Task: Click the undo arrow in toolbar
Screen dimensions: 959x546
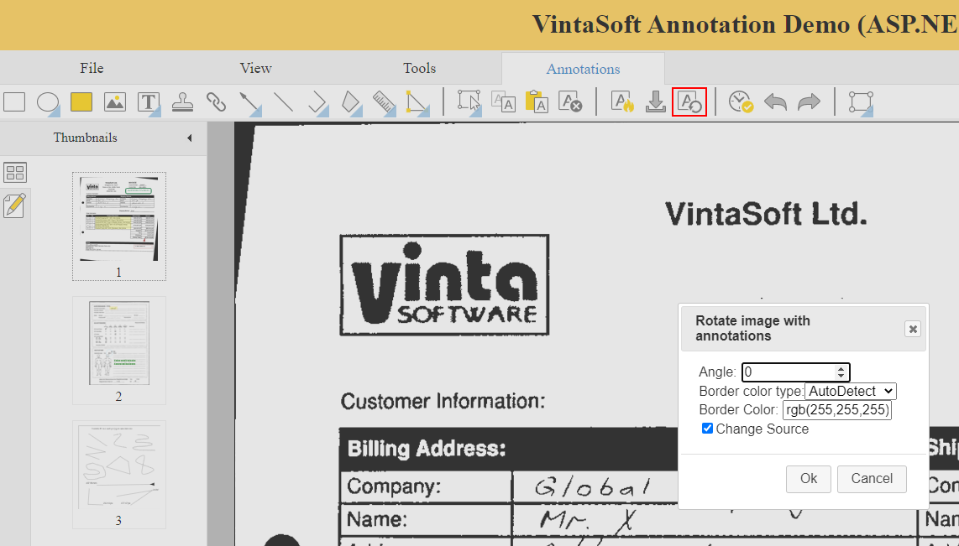Action: 775,102
